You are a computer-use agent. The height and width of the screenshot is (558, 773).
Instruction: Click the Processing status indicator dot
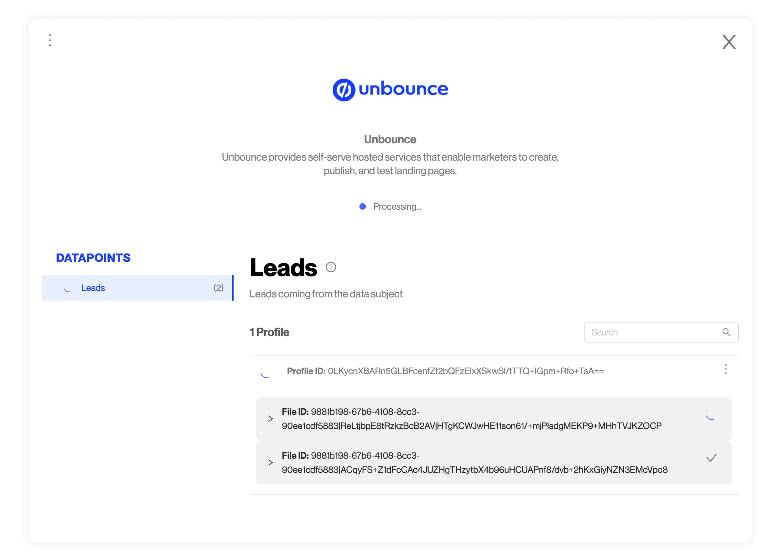point(363,206)
